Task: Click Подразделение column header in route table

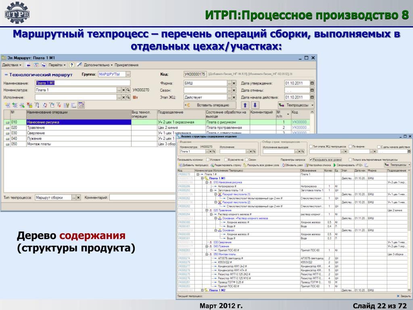Action: 181,114
